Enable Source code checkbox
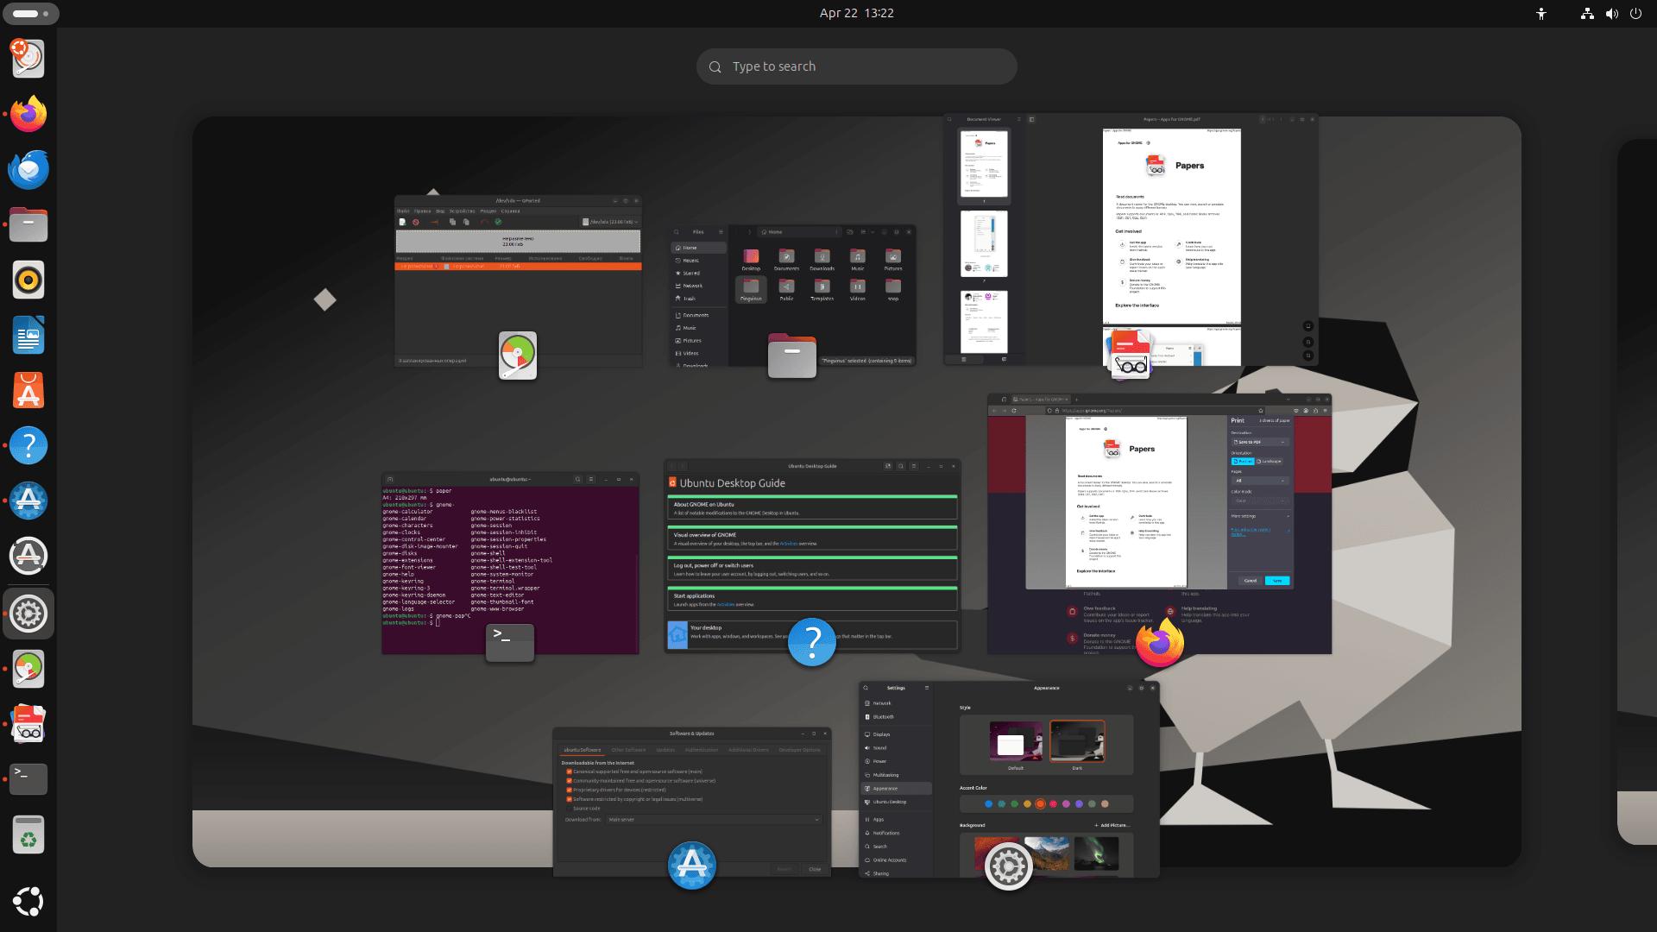This screenshot has width=1657, height=932. click(x=569, y=809)
